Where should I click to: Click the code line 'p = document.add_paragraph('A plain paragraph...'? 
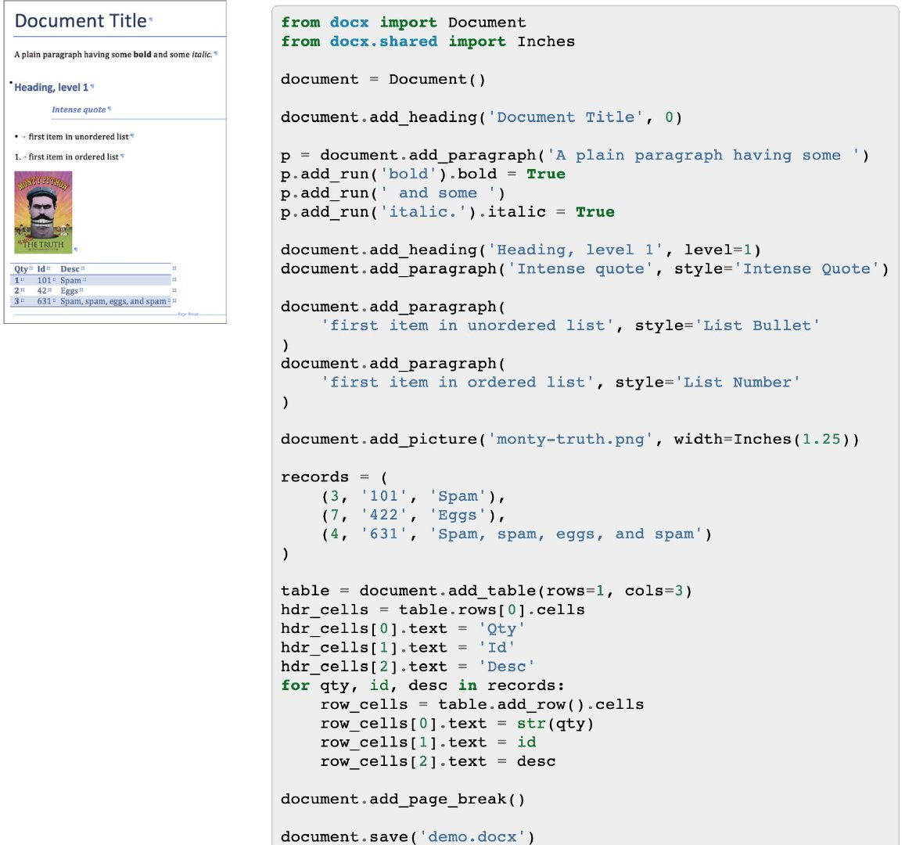coord(575,156)
